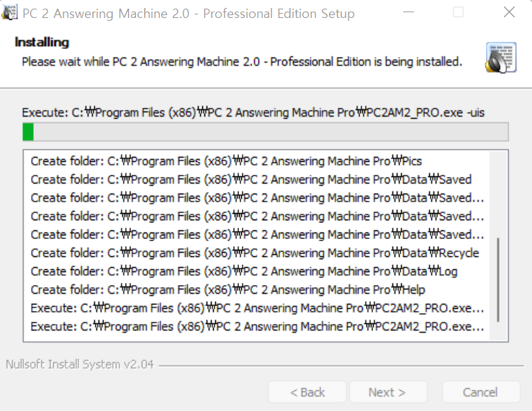The image size is (532, 411).
Task: Click the green installation progress bar
Action: (266, 132)
